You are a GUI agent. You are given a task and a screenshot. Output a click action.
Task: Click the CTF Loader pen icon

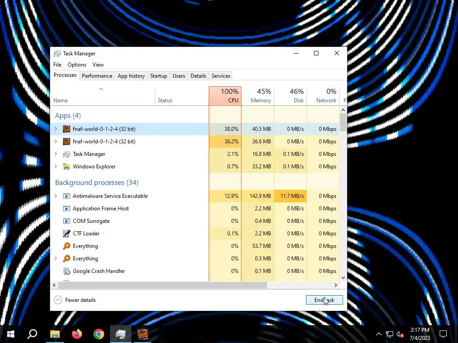coord(67,233)
